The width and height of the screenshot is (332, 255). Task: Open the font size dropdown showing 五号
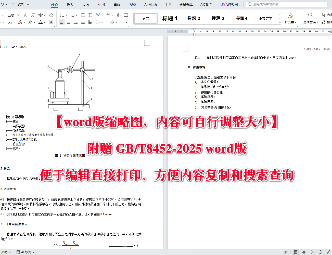tap(13, 15)
